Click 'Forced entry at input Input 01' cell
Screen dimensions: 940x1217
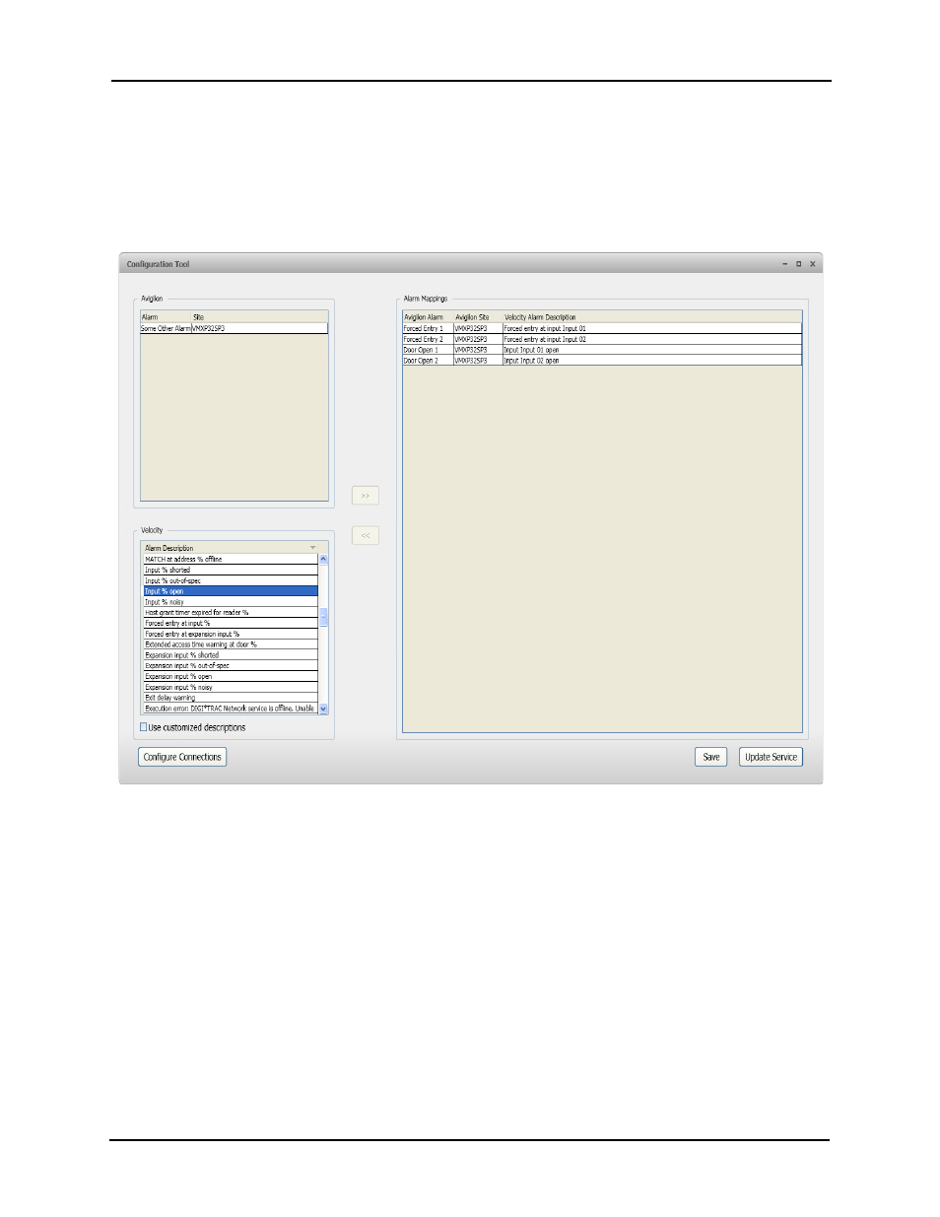pyautogui.click(x=652, y=328)
